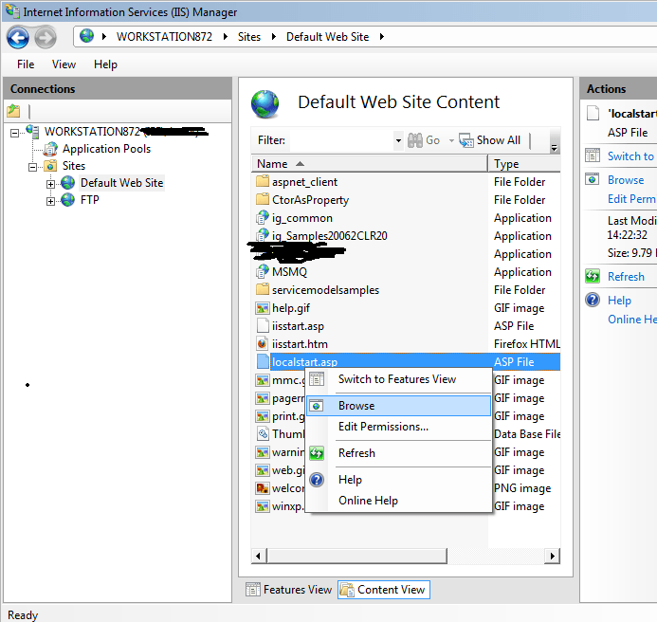Open the Filter dropdown arrow
This screenshot has height=622, width=657.
pos(398,140)
